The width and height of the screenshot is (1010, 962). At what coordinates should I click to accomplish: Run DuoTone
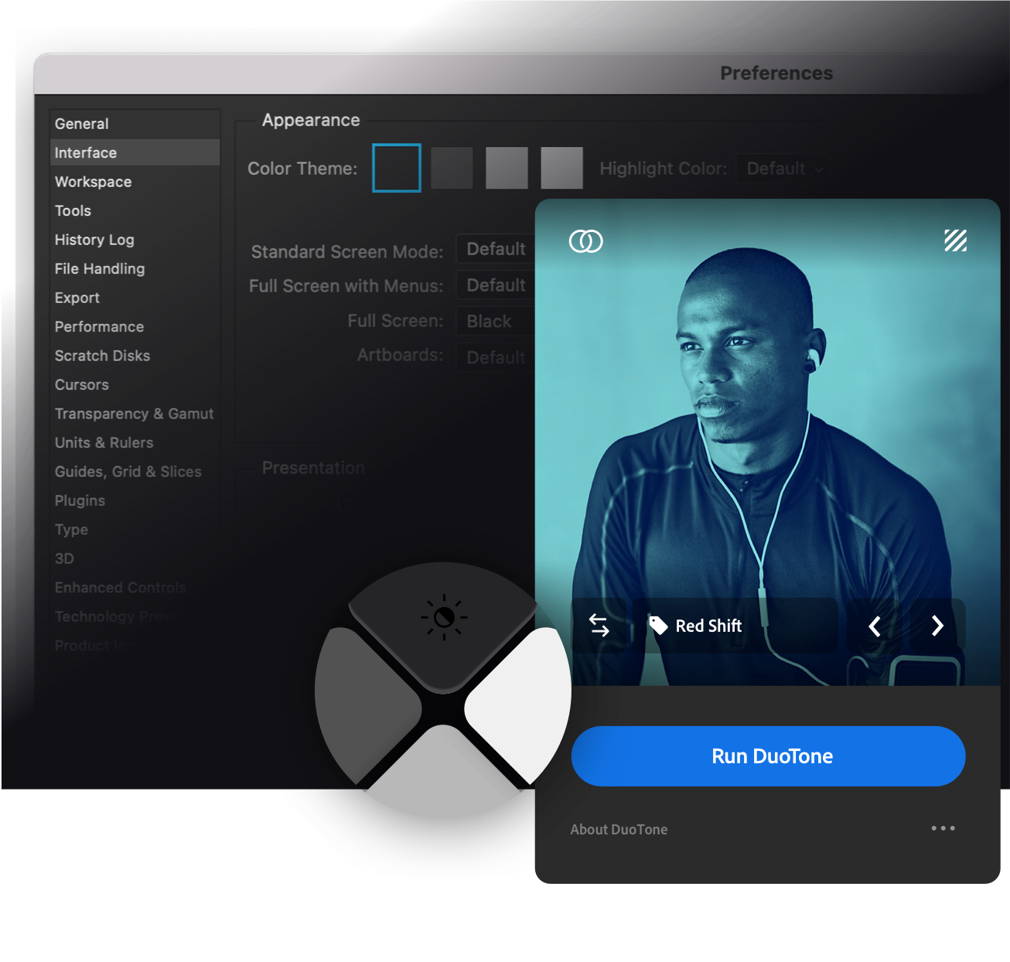[x=768, y=756]
